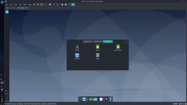Screen dimensions: 187x105
Task: Click the toolbar icon left of the cursor icon
Action: (54, 5)
